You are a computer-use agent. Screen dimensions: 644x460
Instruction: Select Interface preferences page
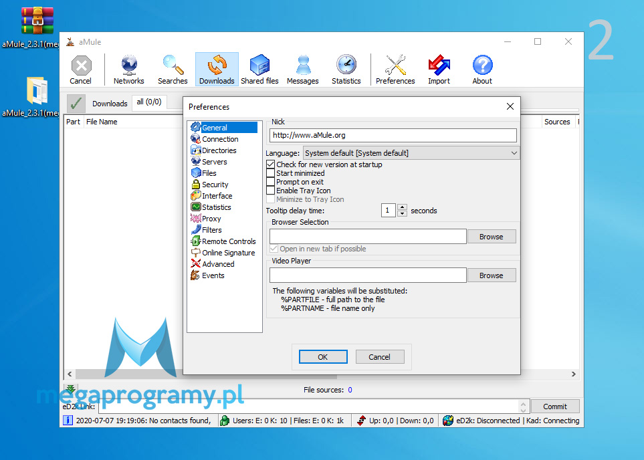click(x=211, y=196)
